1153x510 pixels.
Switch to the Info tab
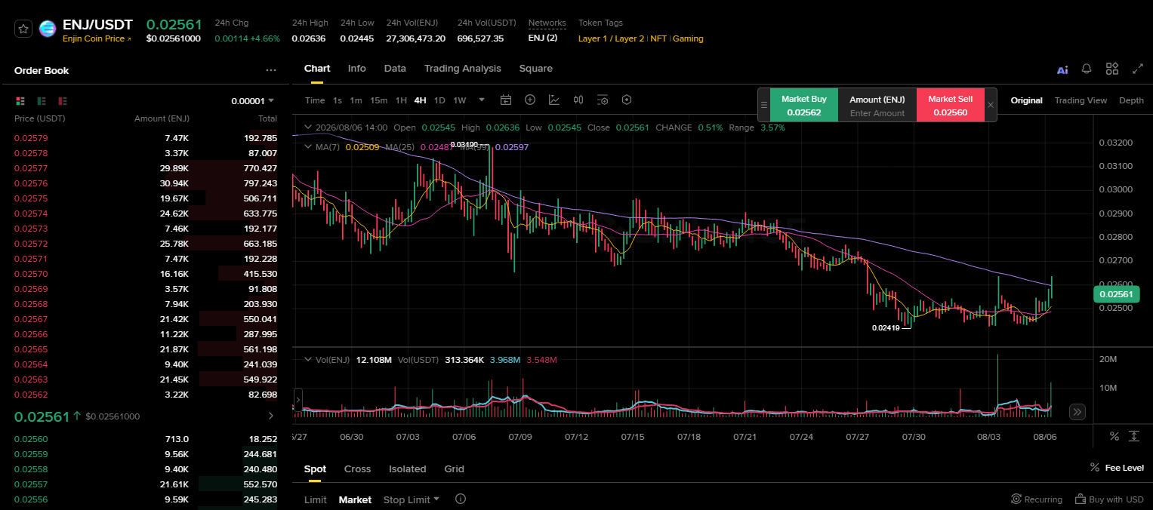click(357, 69)
